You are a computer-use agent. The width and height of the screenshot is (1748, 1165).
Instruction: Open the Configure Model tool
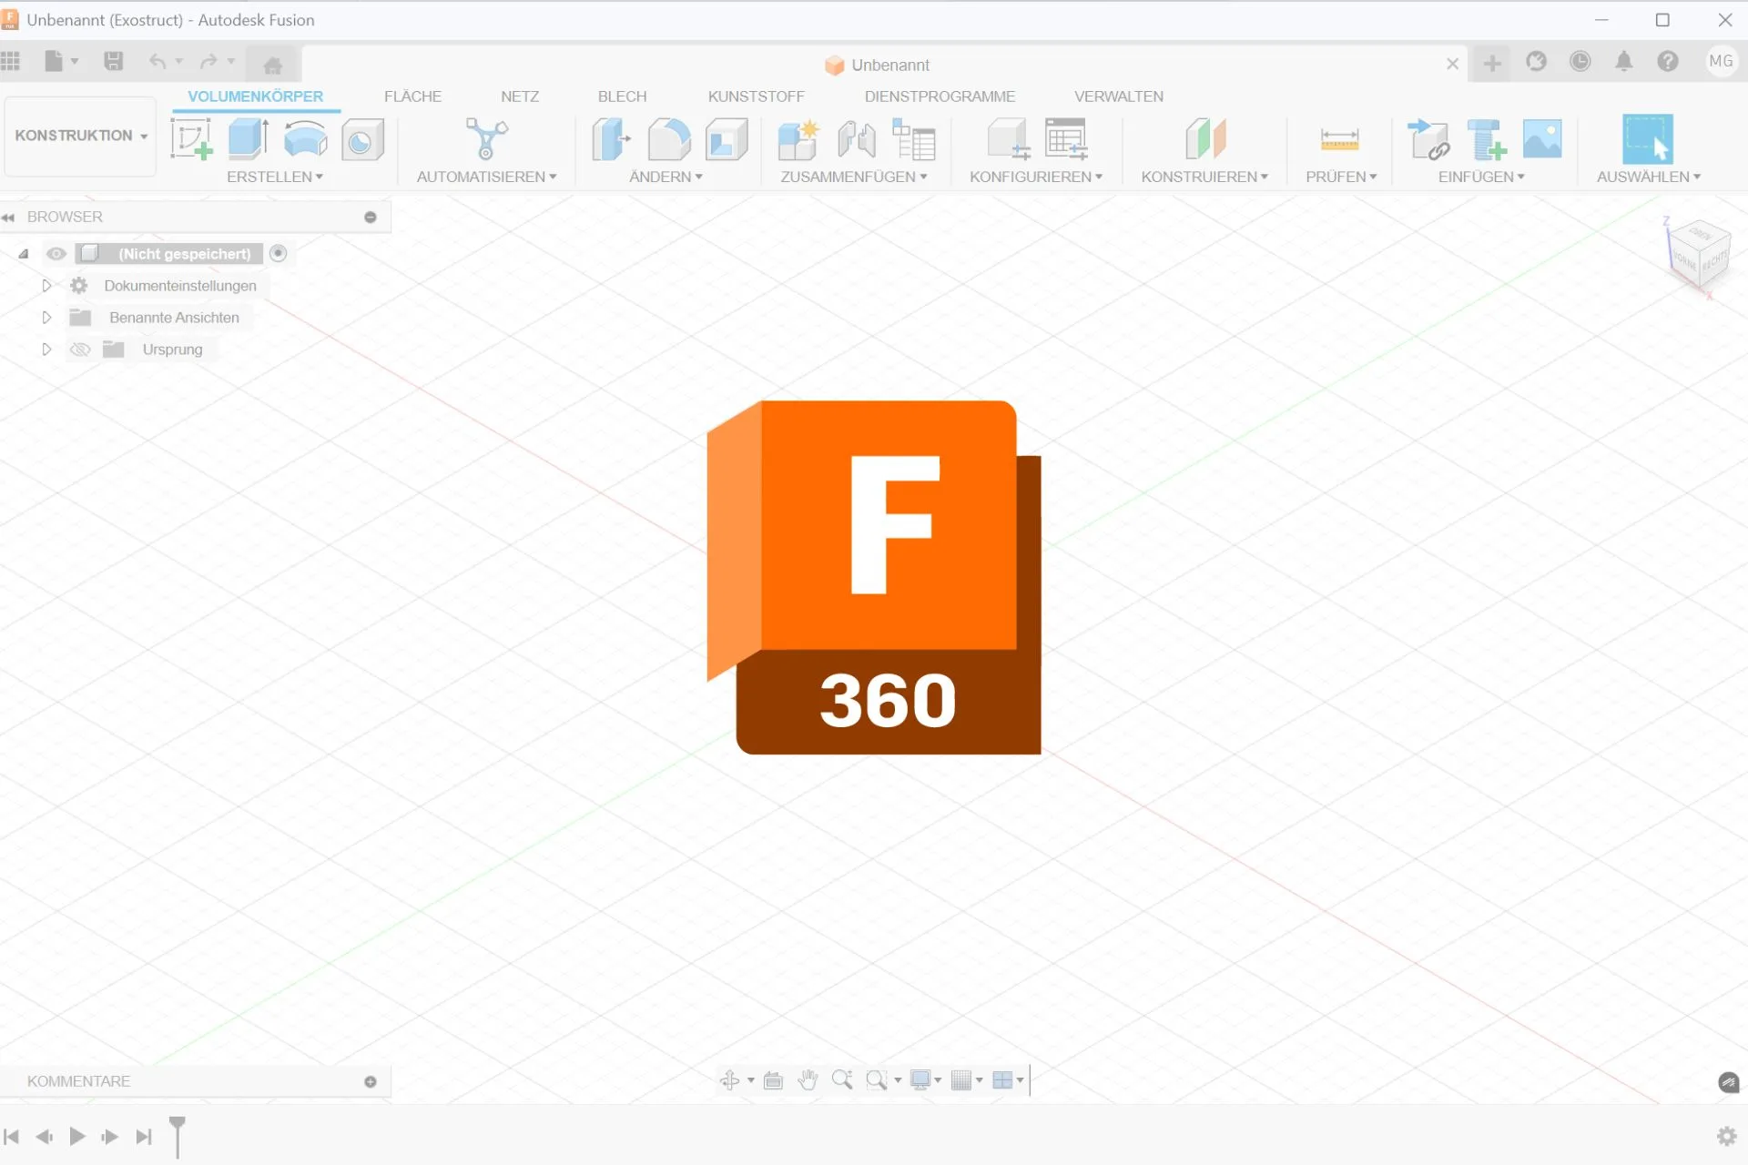pyautogui.click(x=1009, y=139)
